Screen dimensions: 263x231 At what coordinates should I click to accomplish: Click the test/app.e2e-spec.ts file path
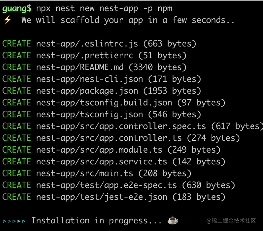pyautogui.click(x=107, y=185)
